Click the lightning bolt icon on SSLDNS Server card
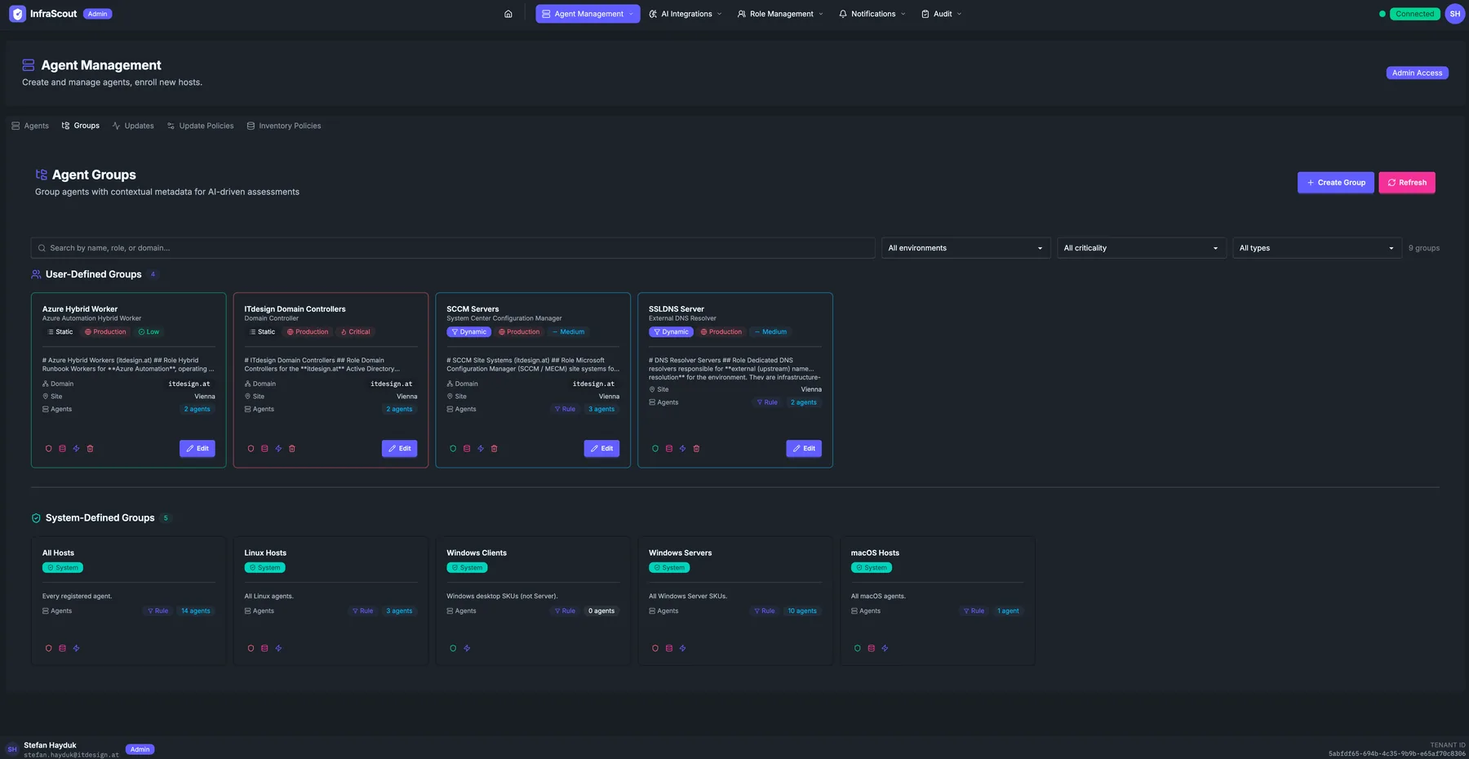 pyautogui.click(x=683, y=449)
